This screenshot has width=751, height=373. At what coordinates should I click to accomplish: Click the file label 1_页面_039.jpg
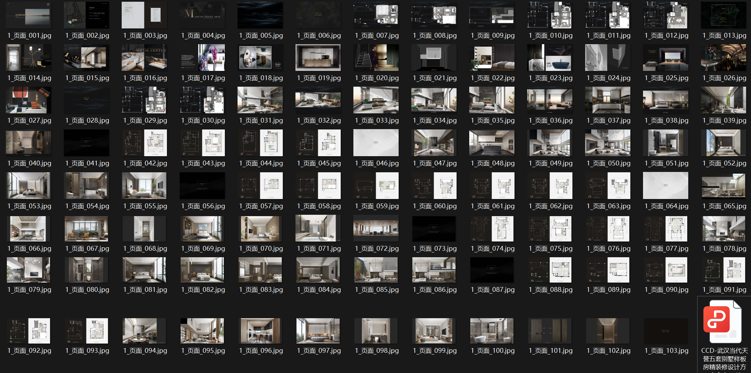724,121
